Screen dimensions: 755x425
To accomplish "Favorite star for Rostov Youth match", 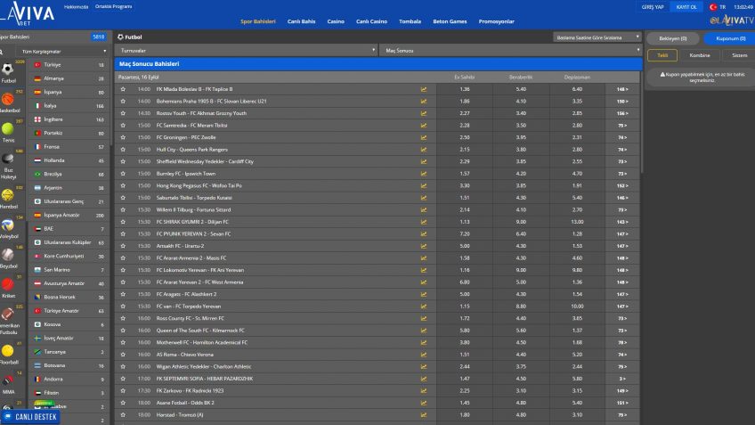I will [123, 113].
